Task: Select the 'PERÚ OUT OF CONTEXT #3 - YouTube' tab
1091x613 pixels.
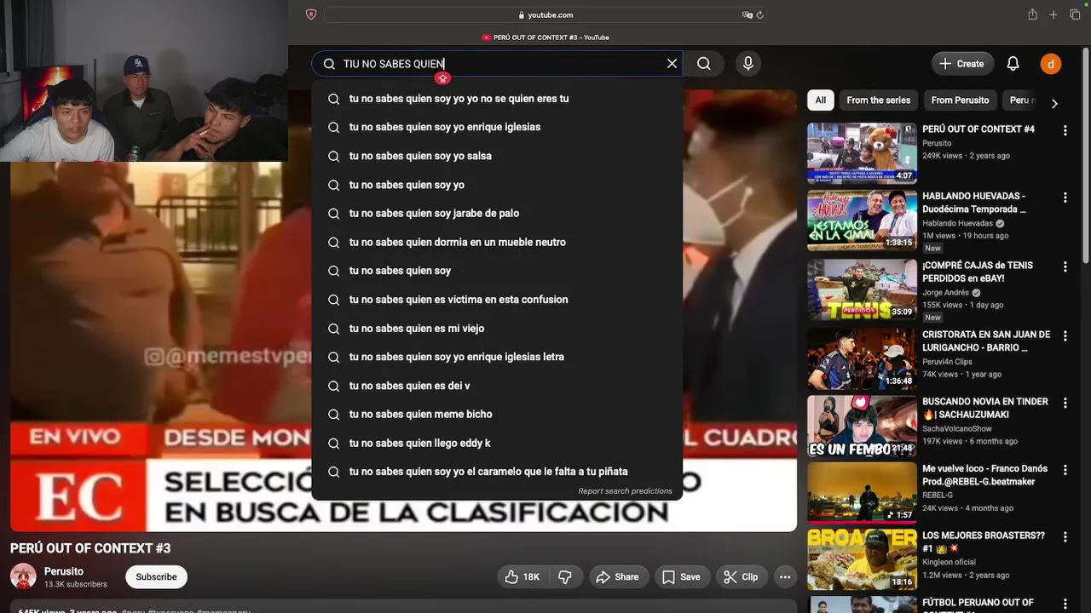Action: click(x=545, y=37)
